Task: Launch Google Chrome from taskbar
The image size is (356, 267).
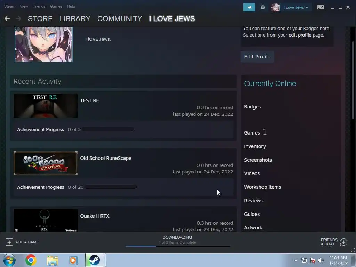Action: (x=31, y=260)
